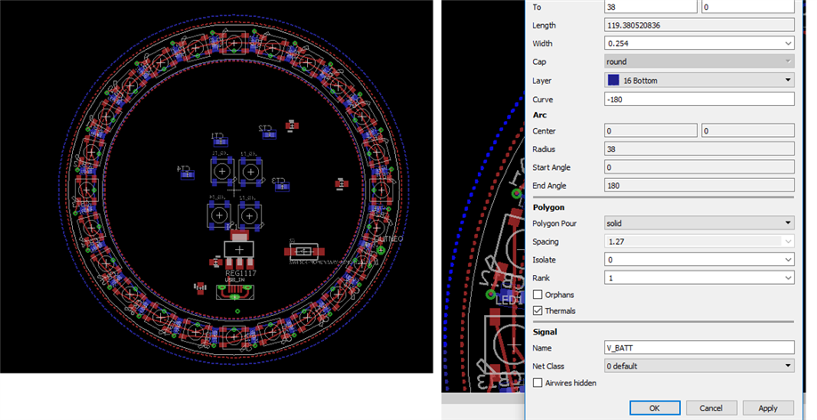Select the green via next to the NEO label
This screenshot has height=420, width=817.
pyautogui.click(x=381, y=250)
